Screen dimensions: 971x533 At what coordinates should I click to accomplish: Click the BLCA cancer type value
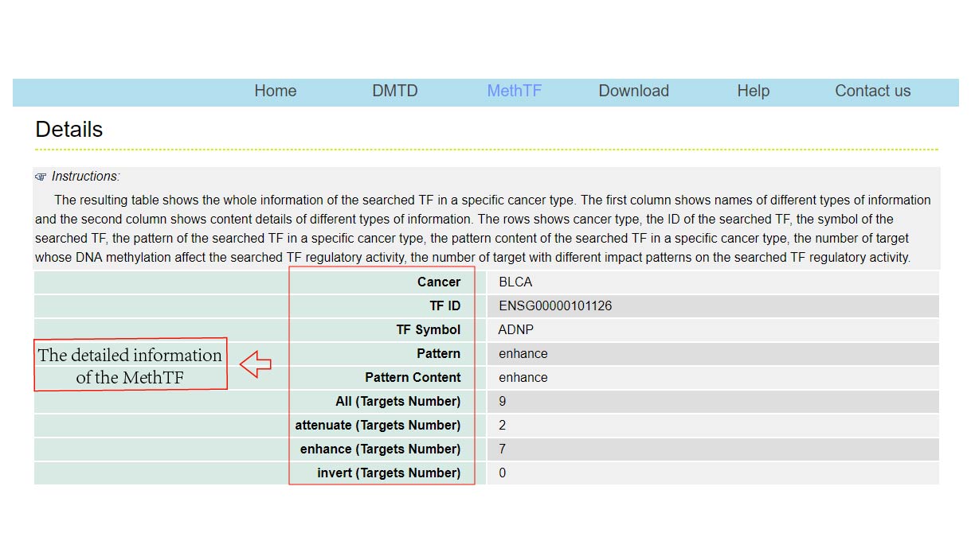[x=515, y=282]
